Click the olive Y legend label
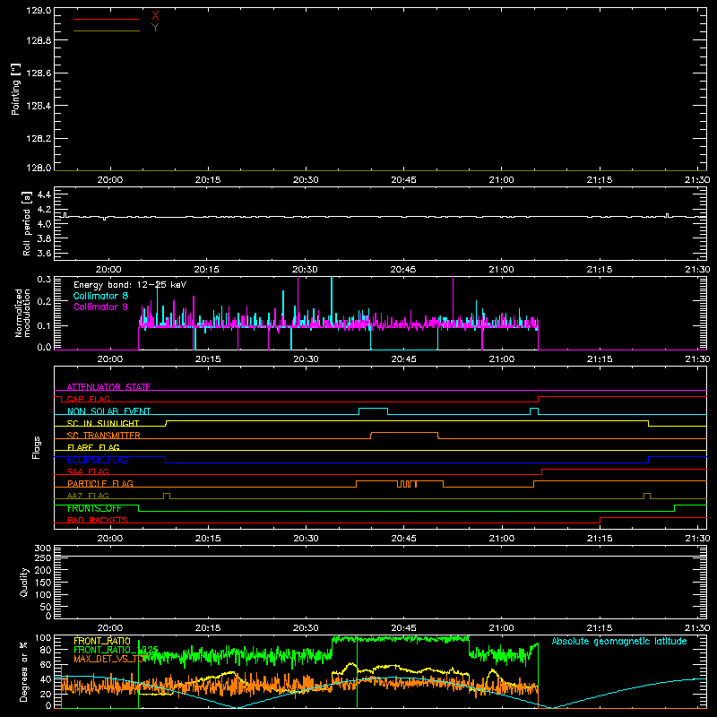This screenshot has height=717, width=717. pos(155,28)
